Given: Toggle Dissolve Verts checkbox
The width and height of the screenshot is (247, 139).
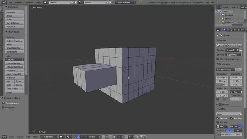Looking at the screenshot, I should pyautogui.click(x=3, y=103).
